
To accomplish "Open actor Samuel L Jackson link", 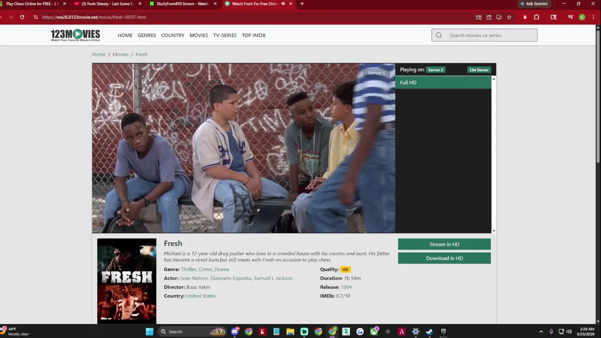I will point(273,278).
